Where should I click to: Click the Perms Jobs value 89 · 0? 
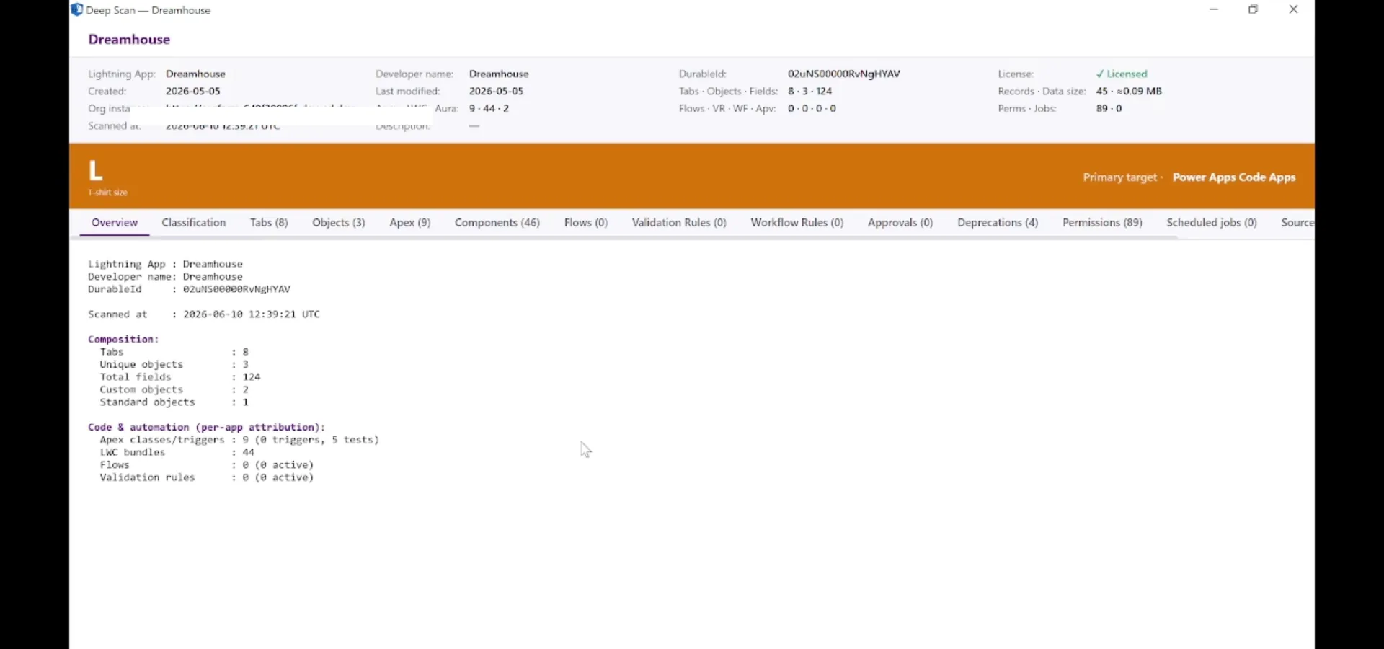coord(1109,109)
